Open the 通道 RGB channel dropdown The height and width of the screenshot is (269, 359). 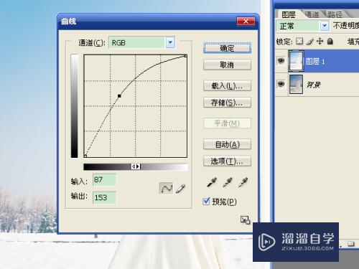tap(170, 42)
